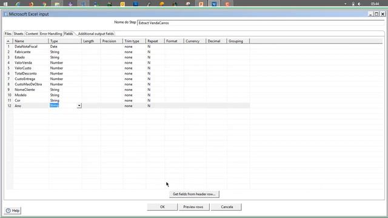Select the ValorCusto field name
The height and width of the screenshot is (218, 388).
coord(23,68)
